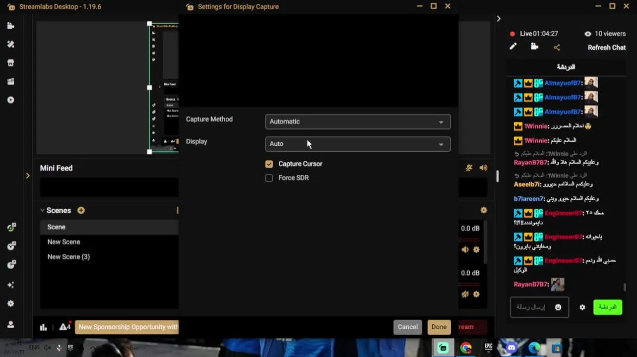Enable the Force SDR checkbox
The height and width of the screenshot is (357, 637).
269,178
